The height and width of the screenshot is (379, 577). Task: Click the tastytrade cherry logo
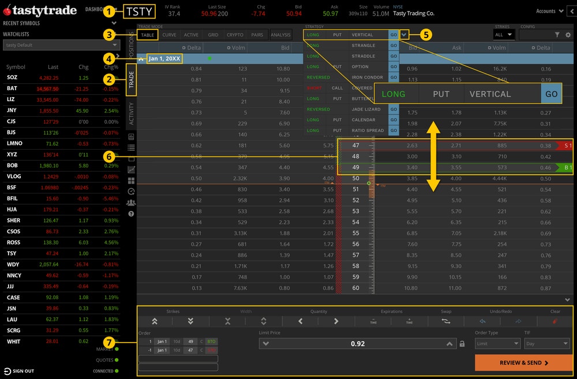coord(7,10)
